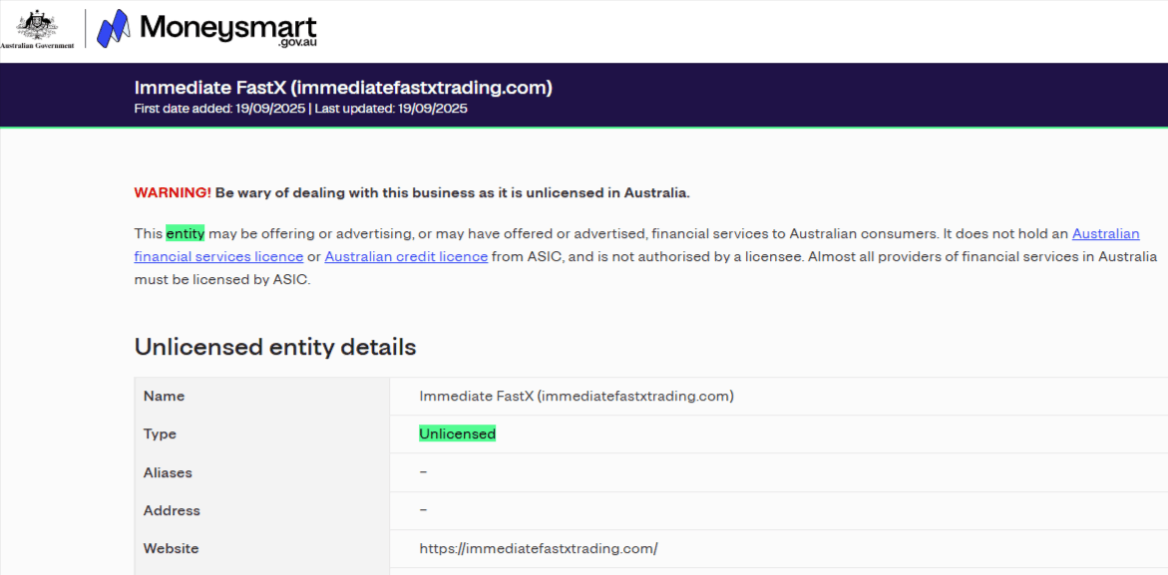This screenshot has height=575, width=1168.
Task: Click the highlighted word entity
Action: 185,233
